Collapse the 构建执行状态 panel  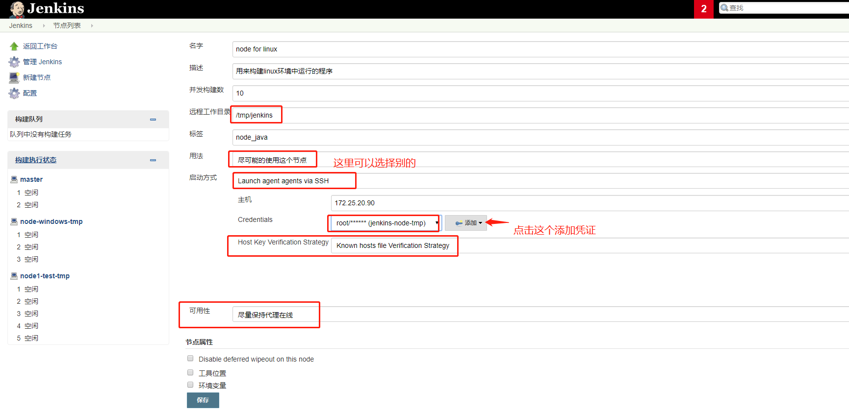point(153,160)
